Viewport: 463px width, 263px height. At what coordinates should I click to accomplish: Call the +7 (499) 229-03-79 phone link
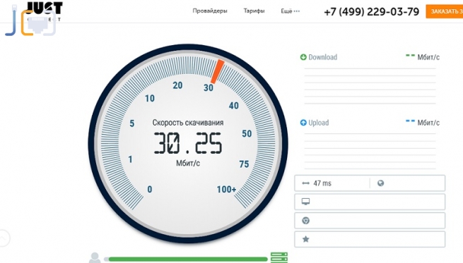(x=372, y=12)
